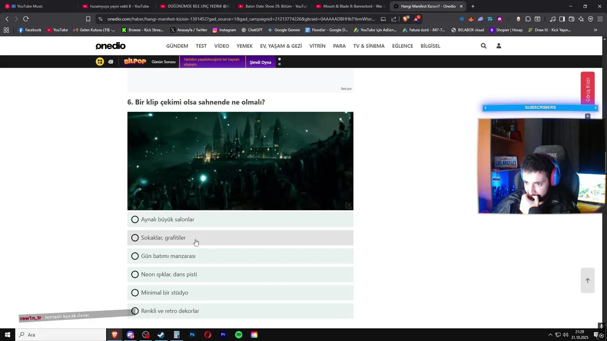Screen dimensions: 607x341
Task: Open GÜNDEM menu in onedio nav
Action: [177, 46]
